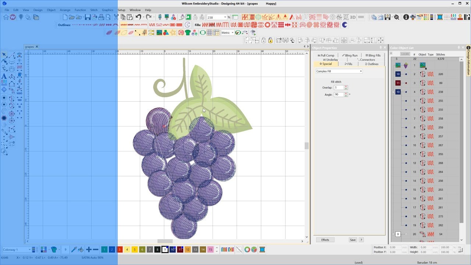Toggle the 3D TrueView button
This screenshot has height=265, width=471.
[x=353, y=17]
